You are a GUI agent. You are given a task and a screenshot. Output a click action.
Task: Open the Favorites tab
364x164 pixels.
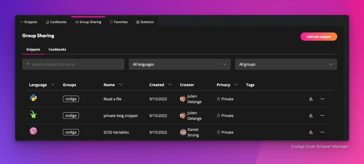119,22
